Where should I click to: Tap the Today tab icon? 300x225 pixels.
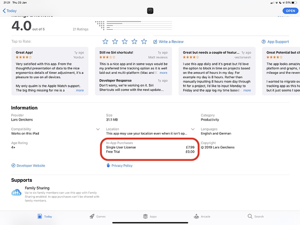40,216
